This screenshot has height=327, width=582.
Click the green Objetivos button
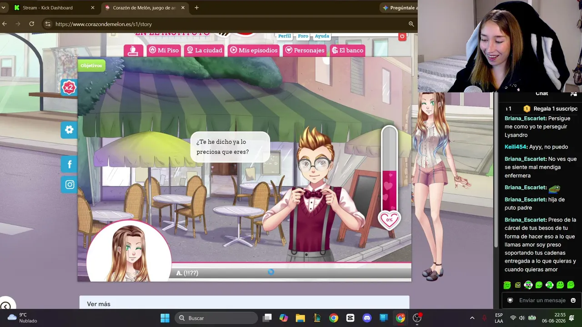[91, 65]
